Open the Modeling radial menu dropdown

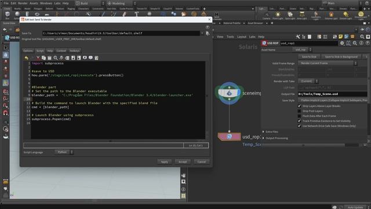click(x=121, y=3)
